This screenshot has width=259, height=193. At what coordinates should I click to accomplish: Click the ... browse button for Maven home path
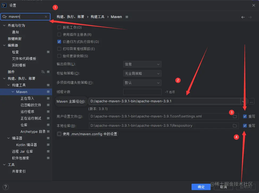click(x=251, y=101)
